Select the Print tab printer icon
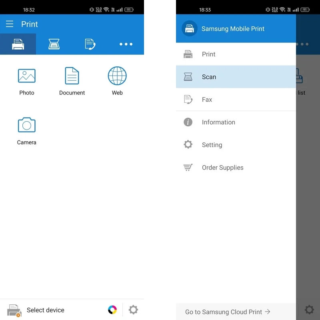This screenshot has width=320, height=320. pyautogui.click(x=18, y=44)
